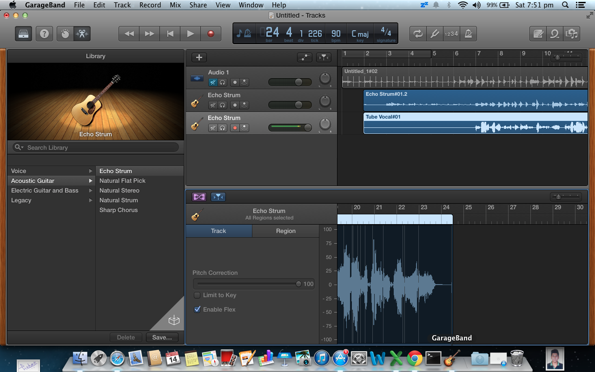Show Smart Controls knob button

(x=66, y=34)
